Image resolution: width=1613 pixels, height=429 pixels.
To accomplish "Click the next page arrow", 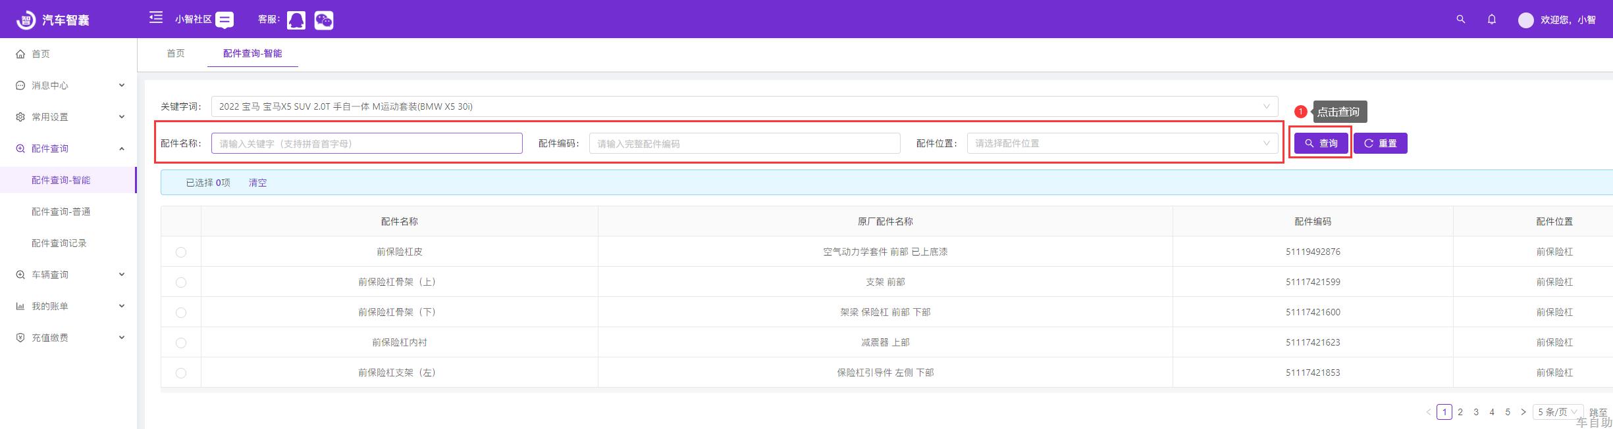I will pos(1523,412).
